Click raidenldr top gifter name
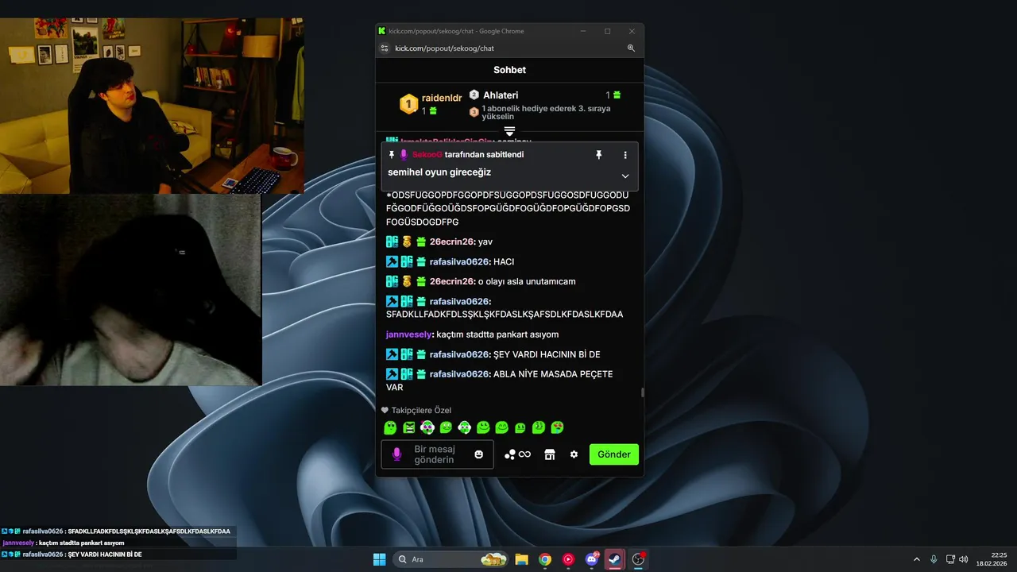Screen dimensions: 1017x572 (442, 98)
